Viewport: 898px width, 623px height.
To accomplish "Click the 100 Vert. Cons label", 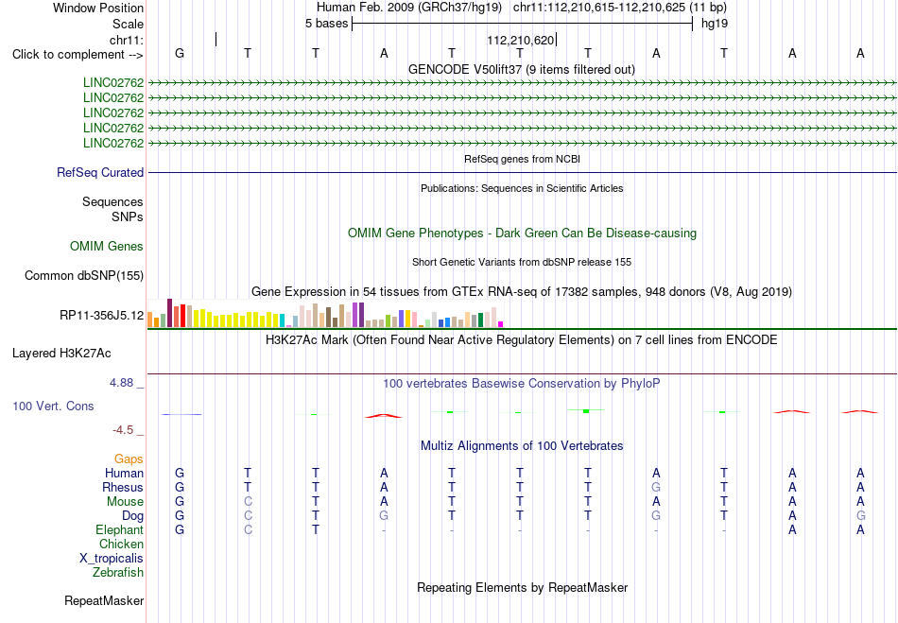I will (53, 406).
